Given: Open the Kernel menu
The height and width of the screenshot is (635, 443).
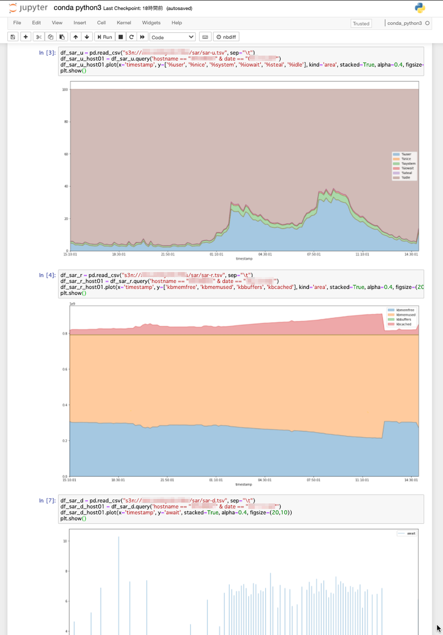Looking at the screenshot, I should (124, 23).
